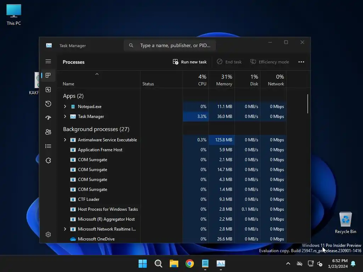Screen dimensions: 363x272
Task: Select the COM Surrogate using 1.4 MB
Action: click(x=172, y=189)
